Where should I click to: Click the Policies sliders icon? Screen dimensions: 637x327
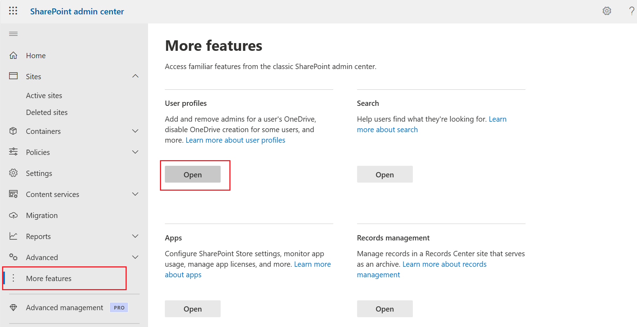[x=13, y=152]
